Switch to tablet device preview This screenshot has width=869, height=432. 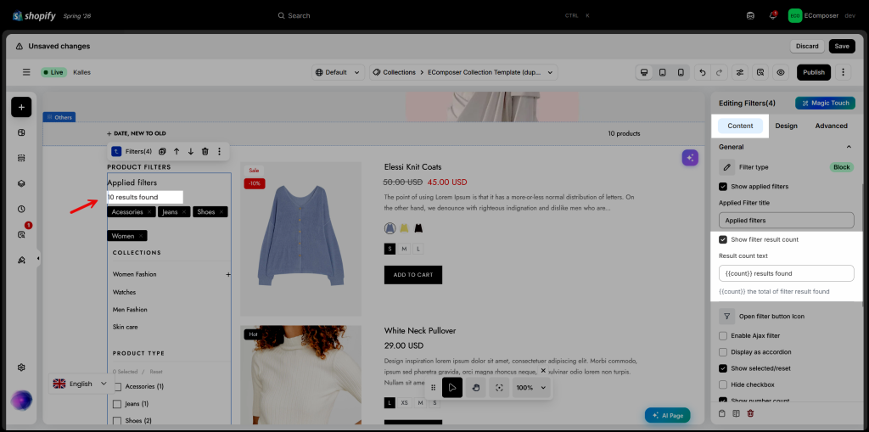coord(662,72)
